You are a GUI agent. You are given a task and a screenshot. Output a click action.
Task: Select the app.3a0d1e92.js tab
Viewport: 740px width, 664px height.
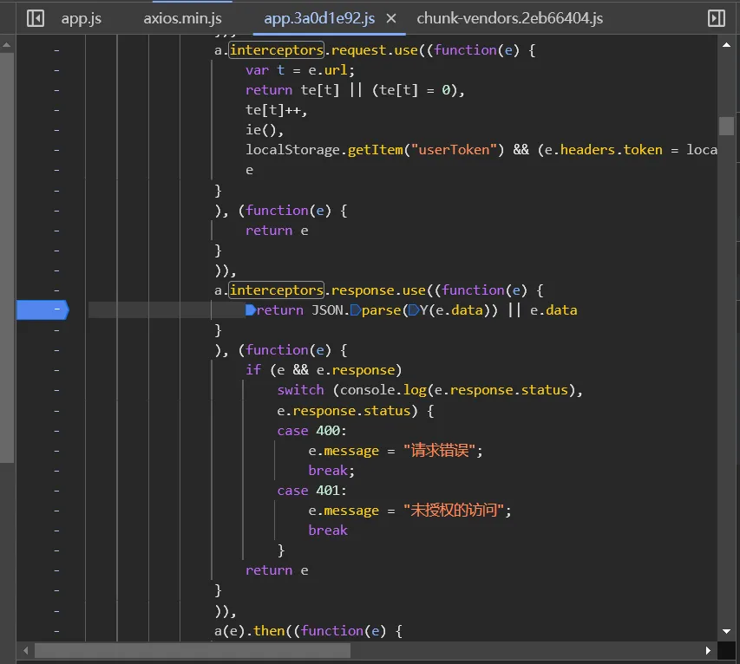point(319,18)
